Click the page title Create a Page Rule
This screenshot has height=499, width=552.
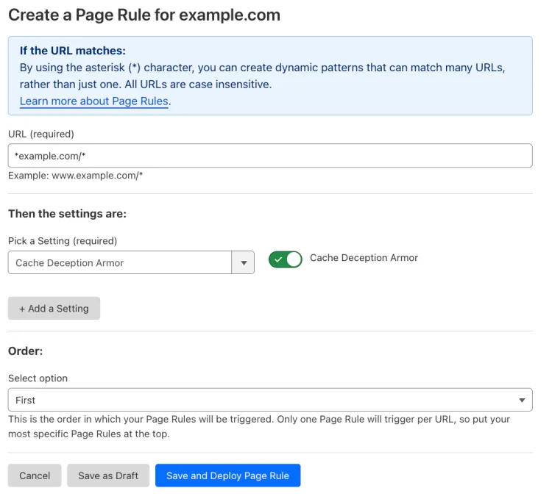point(144,15)
